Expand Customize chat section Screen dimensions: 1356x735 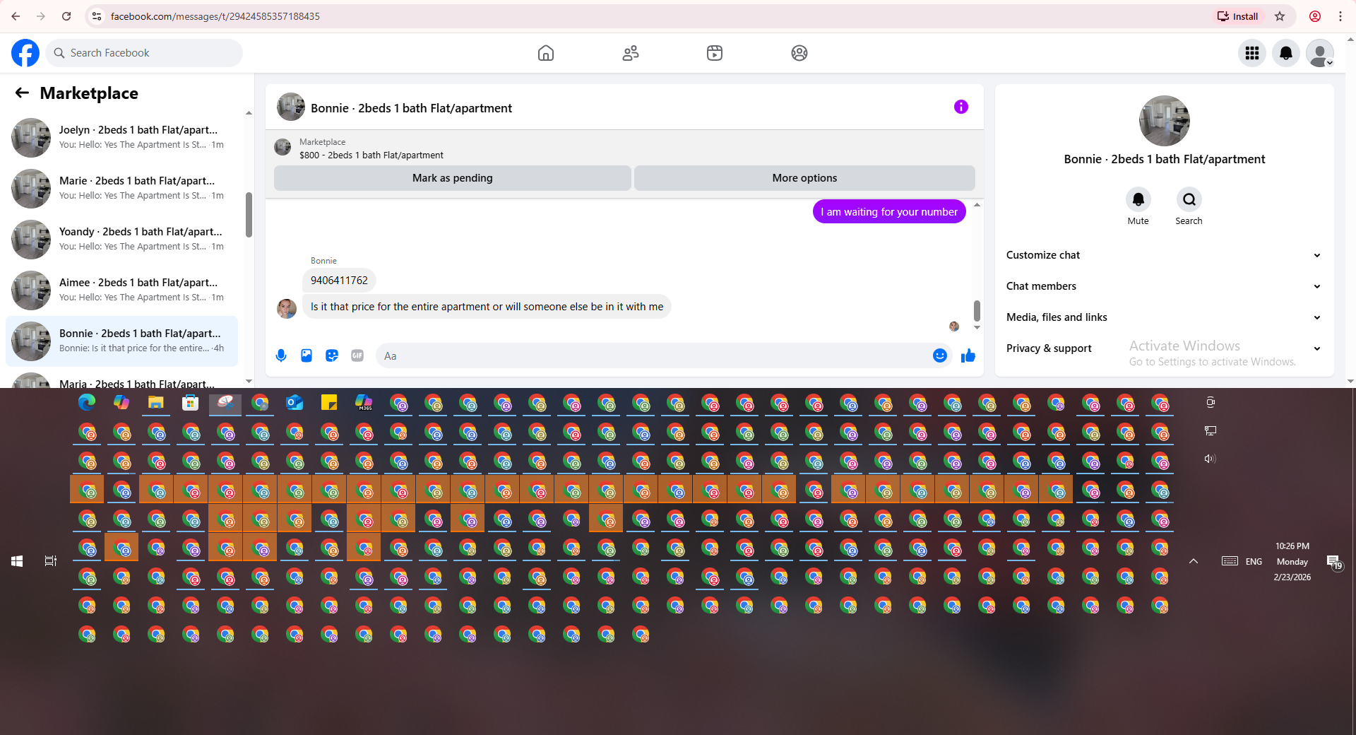pyautogui.click(x=1164, y=255)
